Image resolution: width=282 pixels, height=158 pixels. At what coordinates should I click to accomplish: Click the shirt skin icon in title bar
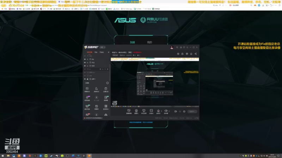[184, 47]
